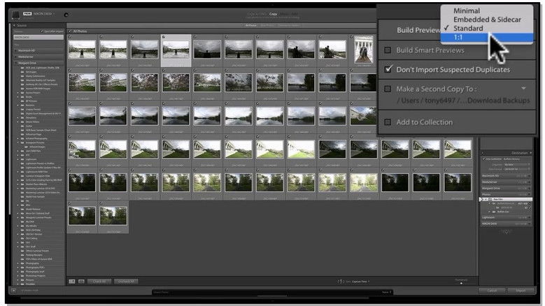This screenshot has width=545, height=306.
Task: Switch to grid view icon in bottom toolbar
Action: 73,281
